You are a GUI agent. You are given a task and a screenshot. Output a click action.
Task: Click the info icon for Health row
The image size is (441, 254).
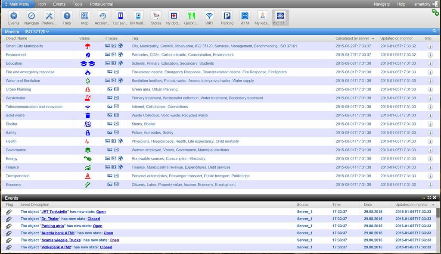(430, 141)
